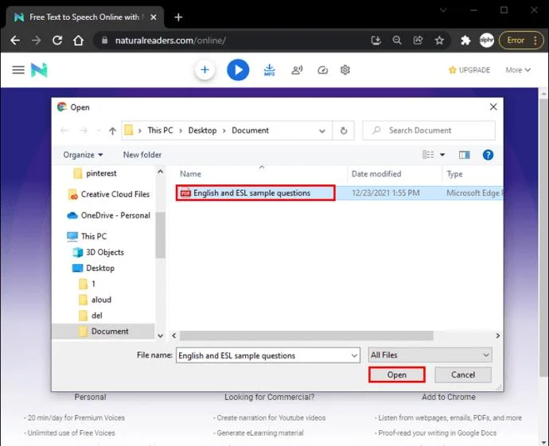Click the browser Forward arrow
Viewport: 549px width, 446px height.
pyautogui.click(x=36, y=41)
